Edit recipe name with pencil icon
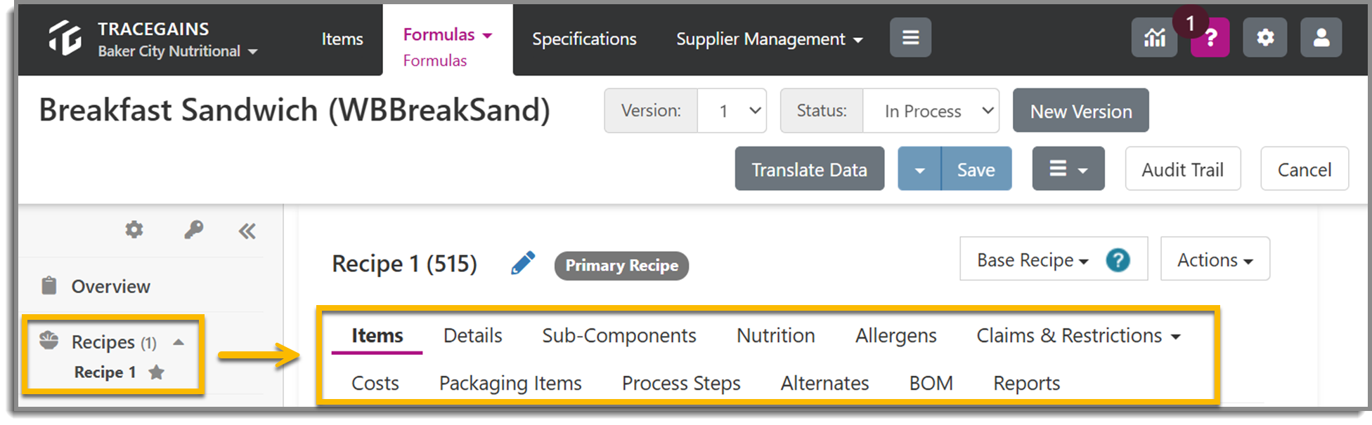 523,263
